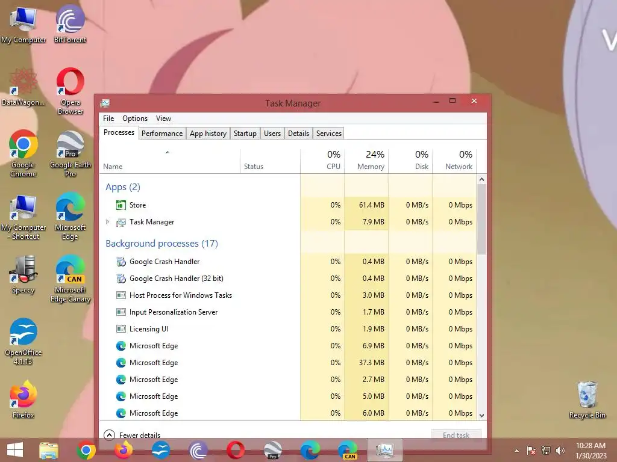The height and width of the screenshot is (462, 617).
Task: Sort processes by Memory column
Action: click(366, 161)
